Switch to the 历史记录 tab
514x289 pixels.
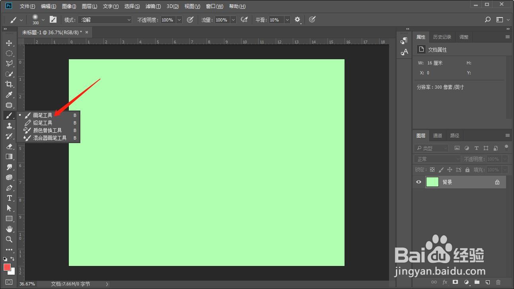point(442,37)
